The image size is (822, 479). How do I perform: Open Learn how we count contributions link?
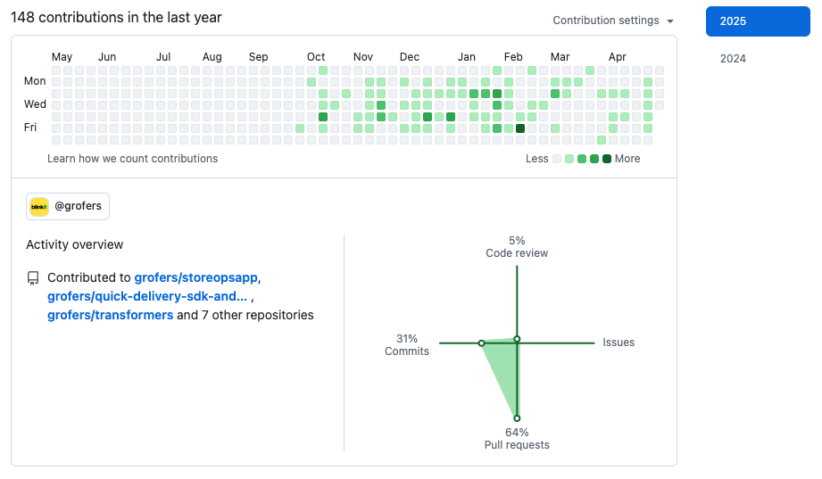pyautogui.click(x=132, y=159)
